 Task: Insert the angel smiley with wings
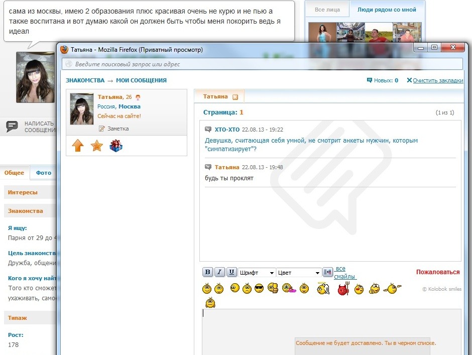[323, 289]
